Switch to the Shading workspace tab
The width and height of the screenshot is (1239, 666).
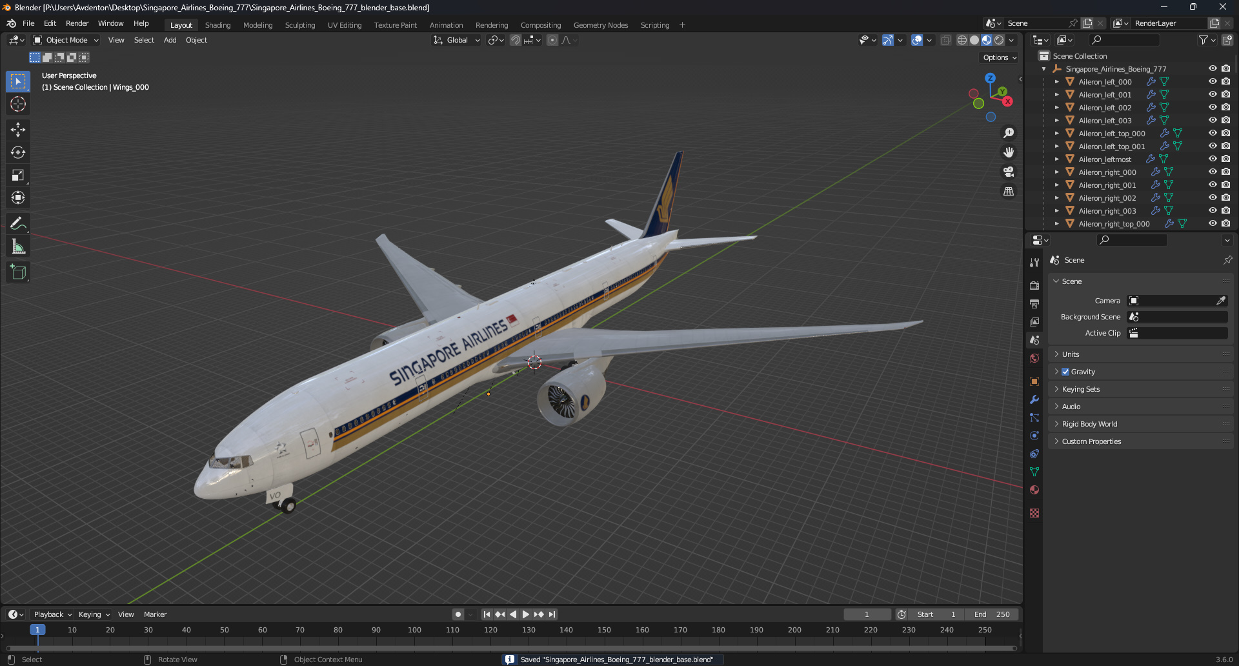click(217, 25)
